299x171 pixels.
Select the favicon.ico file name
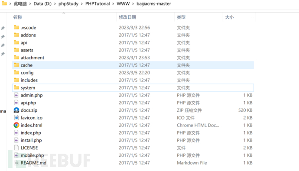pos(32,118)
